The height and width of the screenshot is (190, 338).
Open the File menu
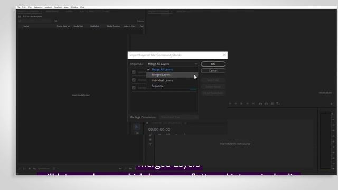click(x=18, y=7)
